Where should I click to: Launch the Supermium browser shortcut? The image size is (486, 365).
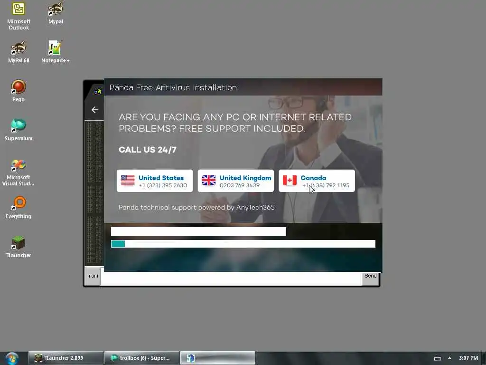click(x=19, y=130)
